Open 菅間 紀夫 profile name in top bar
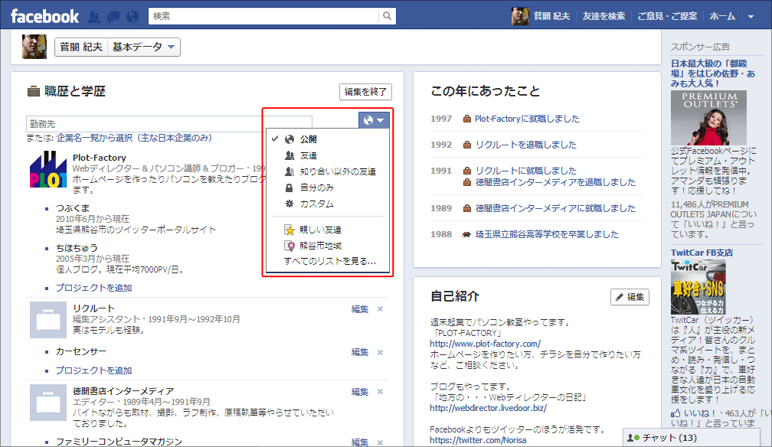The image size is (772, 447). [551, 16]
